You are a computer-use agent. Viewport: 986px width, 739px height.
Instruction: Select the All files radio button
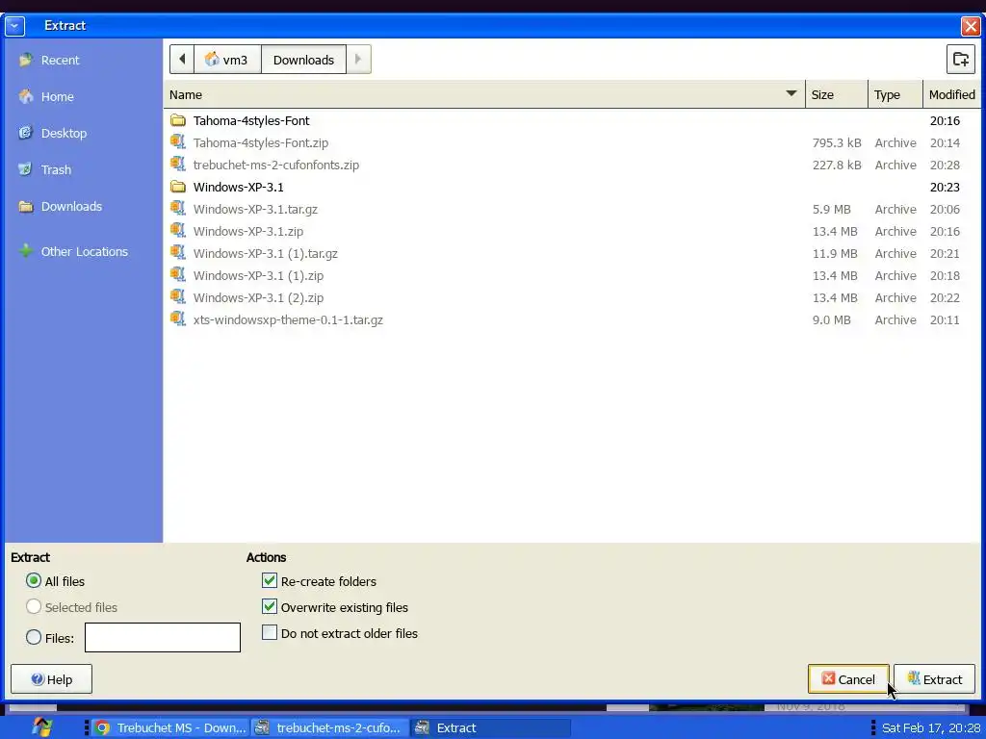coord(34,580)
